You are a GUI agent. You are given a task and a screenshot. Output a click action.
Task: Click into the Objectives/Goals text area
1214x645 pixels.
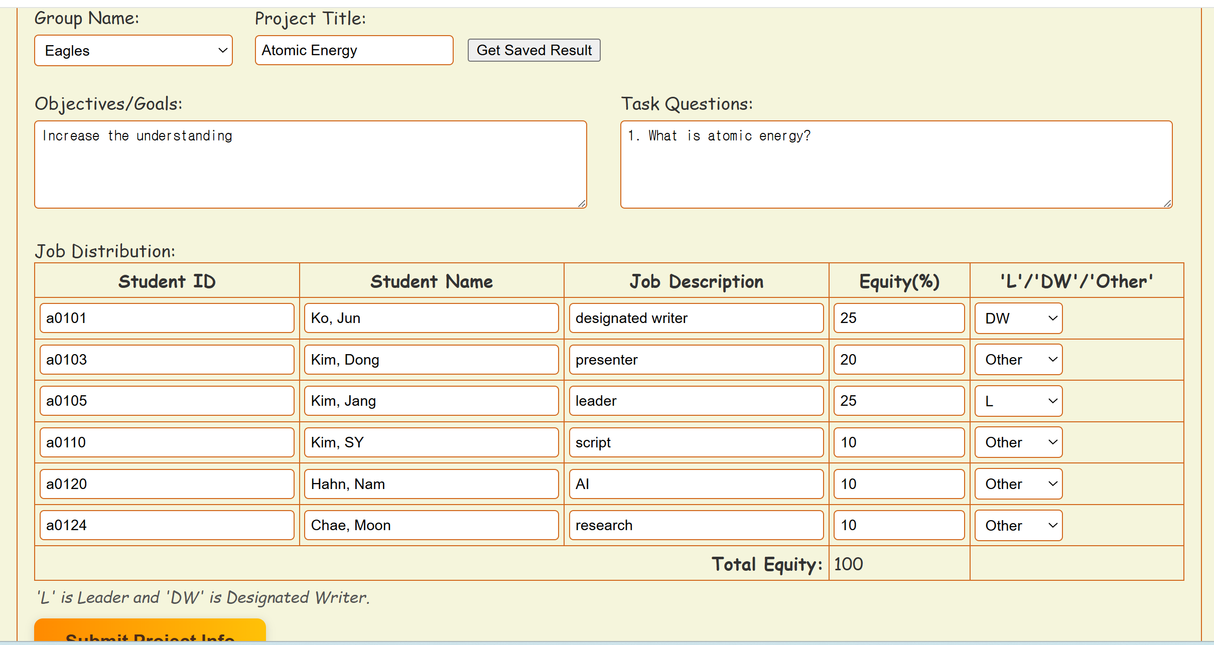(x=310, y=165)
